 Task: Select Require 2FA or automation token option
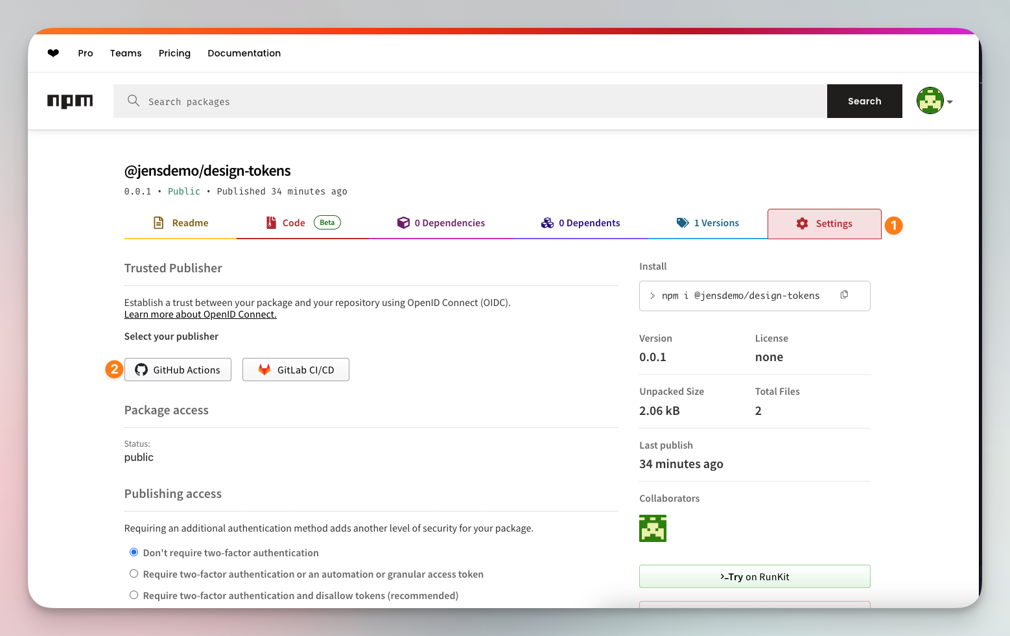click(134, 574)
